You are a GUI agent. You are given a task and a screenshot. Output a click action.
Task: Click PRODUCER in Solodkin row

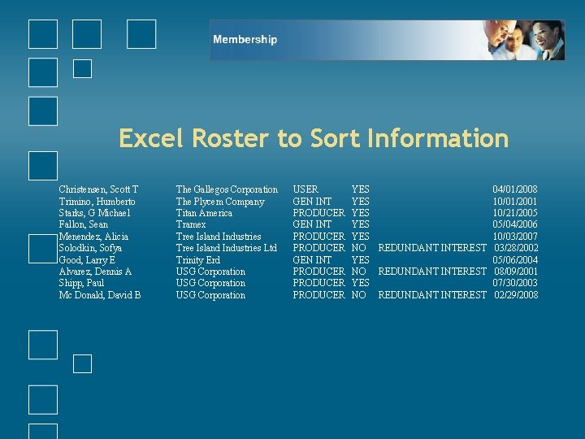tap(319, 248)
